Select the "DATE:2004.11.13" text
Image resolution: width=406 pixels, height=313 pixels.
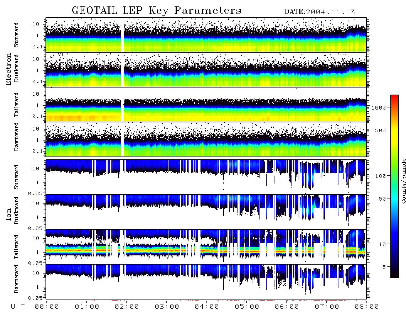point(320,12)
